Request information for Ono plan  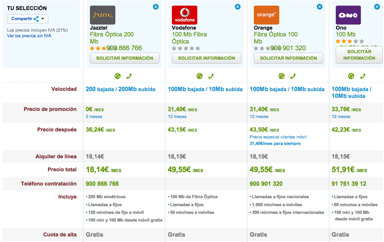pos(359,55)
